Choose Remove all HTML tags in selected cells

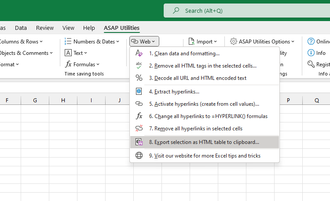(205, 66)
